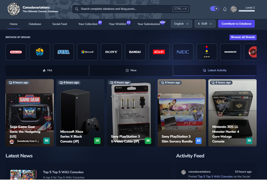
Task: Click the search magnifier icon
Action: point(77,9)
